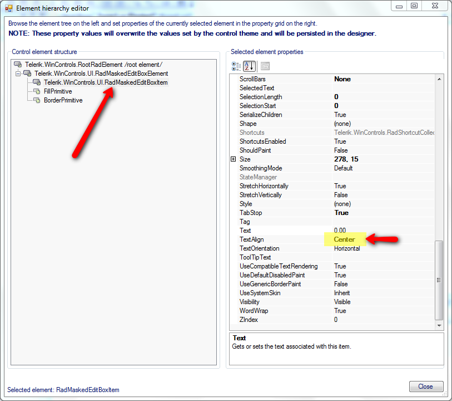Change the SerializeChildren True value
This screenshot has height=401, width=452.
(x=384, y=115)
